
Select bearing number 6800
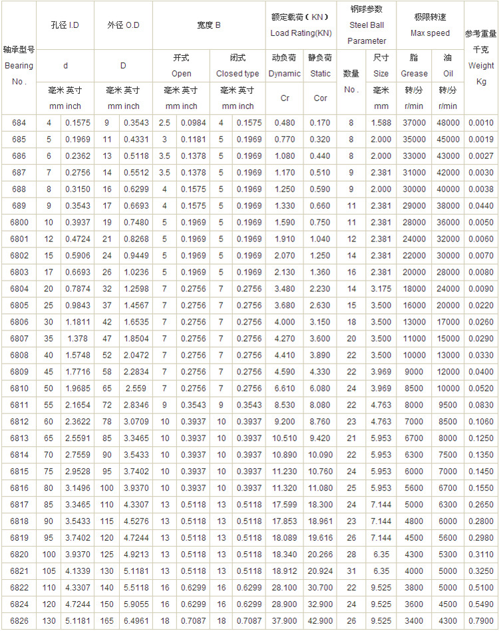[x=19, y=222]
